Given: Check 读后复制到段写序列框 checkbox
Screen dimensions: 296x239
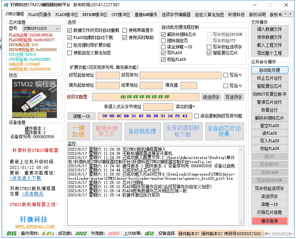Looking at the screenshot, I should click(196, 116).
